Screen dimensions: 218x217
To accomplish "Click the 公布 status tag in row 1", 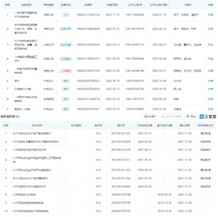I will 66,15.
